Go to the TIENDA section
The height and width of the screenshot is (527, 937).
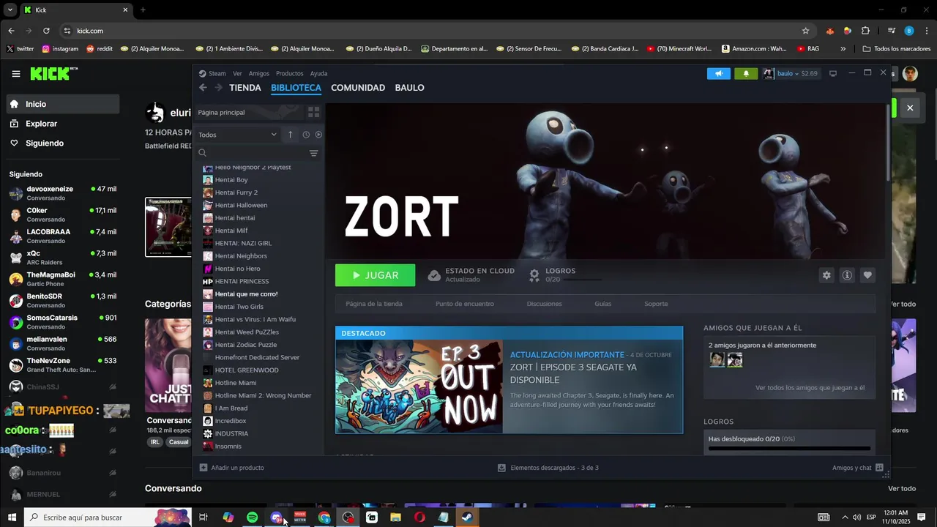245,88
